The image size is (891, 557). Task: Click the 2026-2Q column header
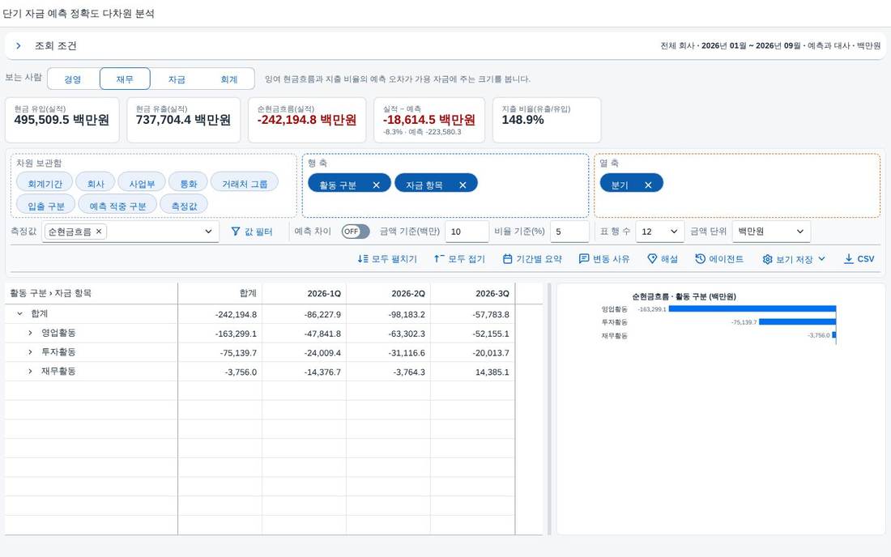click(388, 294)
